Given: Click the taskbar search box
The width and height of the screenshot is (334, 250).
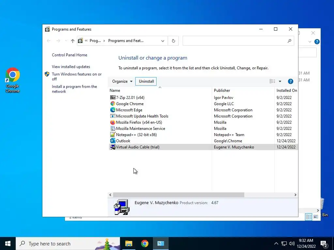Looking at the screenshot, I should pyautogui.click(x=68, y=243).
